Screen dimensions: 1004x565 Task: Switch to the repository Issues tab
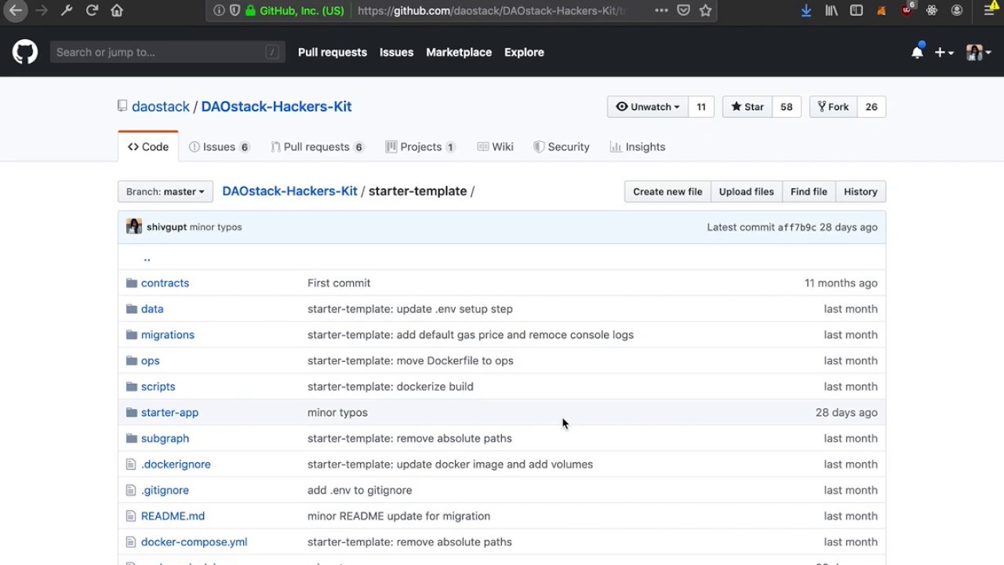click(219, 147)
